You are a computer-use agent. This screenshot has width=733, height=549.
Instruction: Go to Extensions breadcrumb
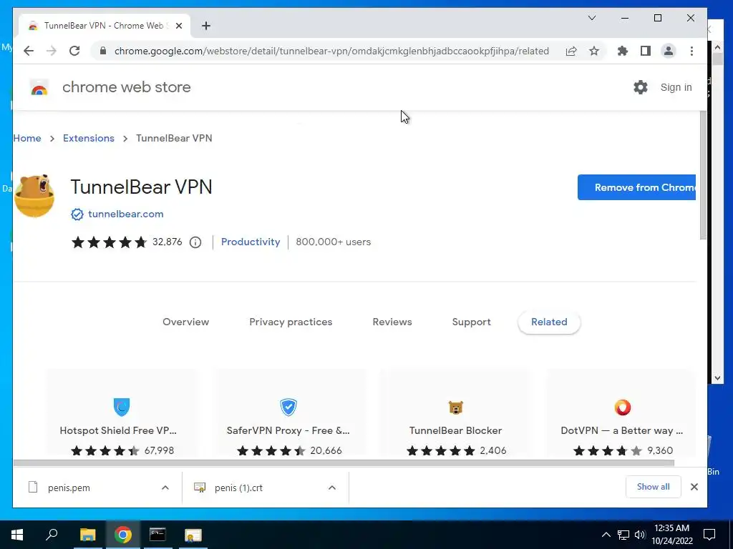[x=89, y=138]
